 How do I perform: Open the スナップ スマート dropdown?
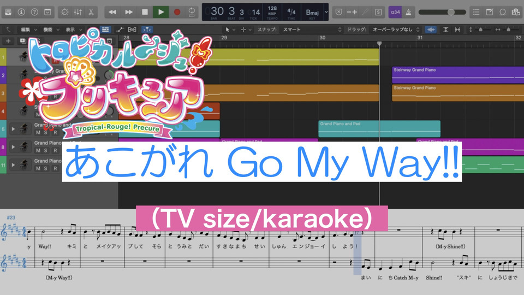[312, 29]
